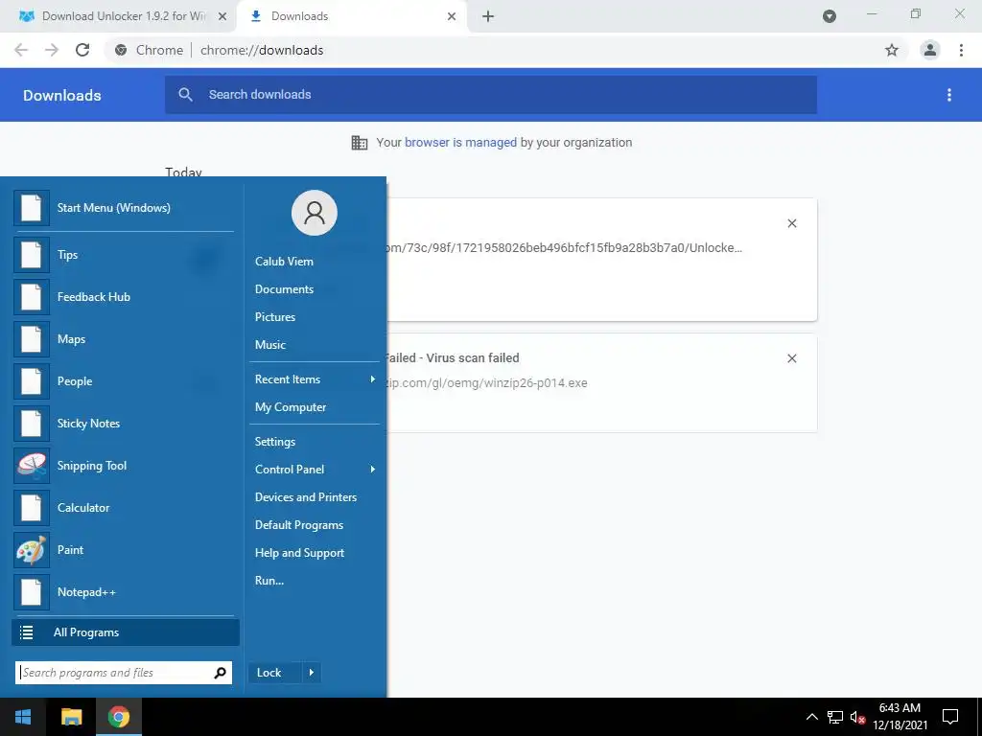Viewport: 982px width, 736px height.
Task: Open the browser is managed link
Action: 461,143
